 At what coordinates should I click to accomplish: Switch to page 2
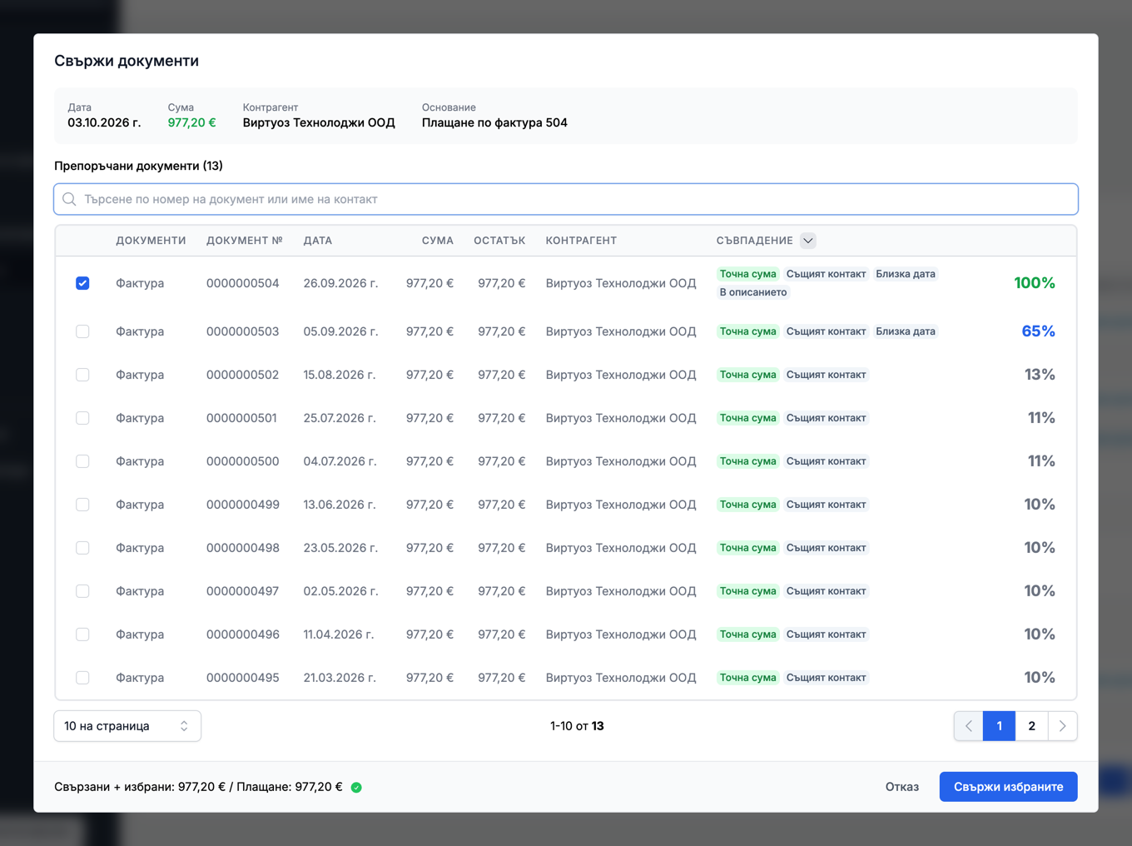1031,726
